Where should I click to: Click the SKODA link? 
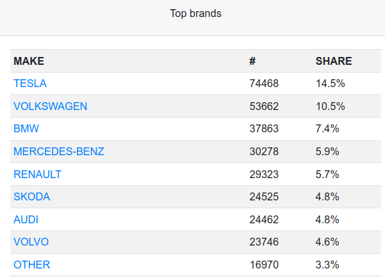point(31,197)
